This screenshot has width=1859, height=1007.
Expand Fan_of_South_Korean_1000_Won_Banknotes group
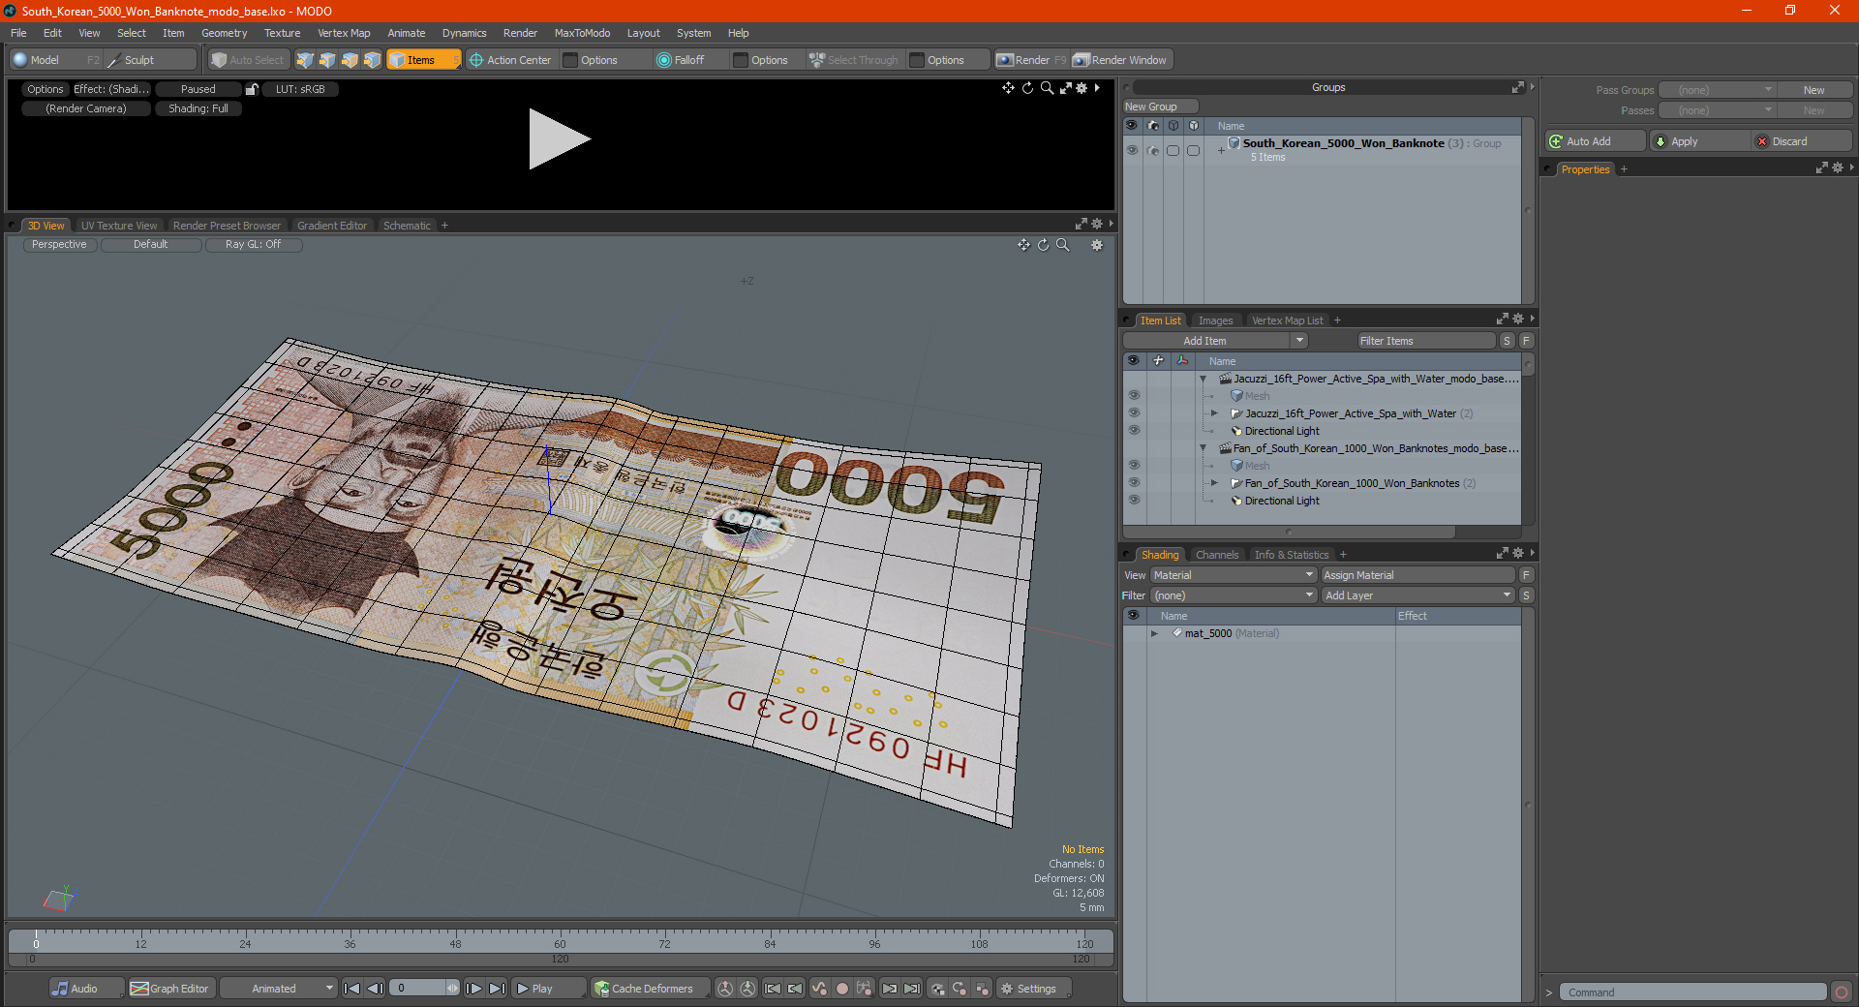point(1214,483)
